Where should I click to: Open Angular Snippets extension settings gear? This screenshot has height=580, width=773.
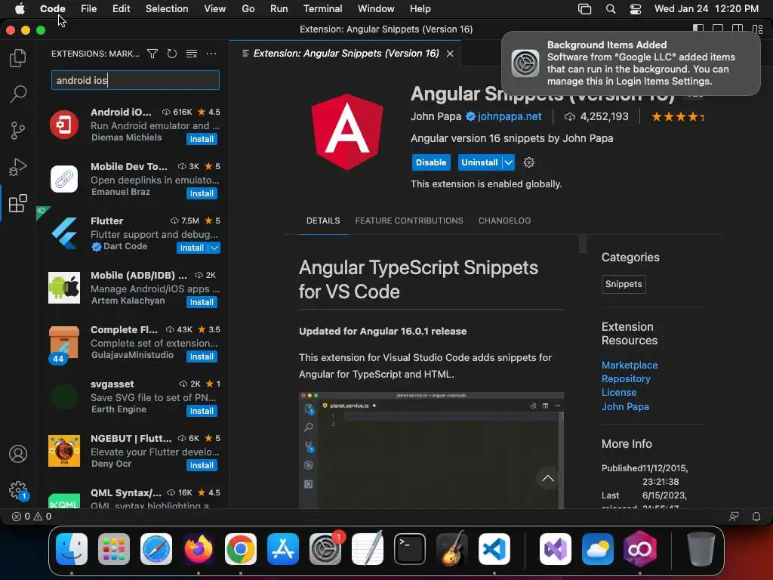coord(529,162)
